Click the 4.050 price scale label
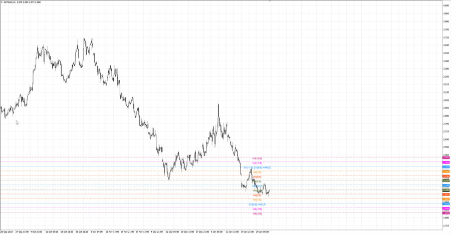The image size is (451, 234). click(445, 6)
